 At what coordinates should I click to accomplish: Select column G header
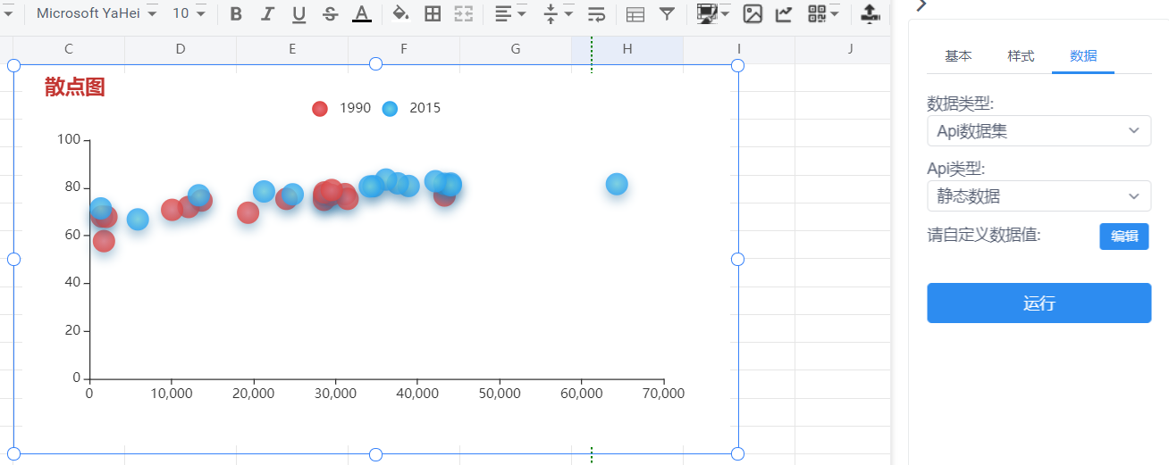[x=516, y=49]
